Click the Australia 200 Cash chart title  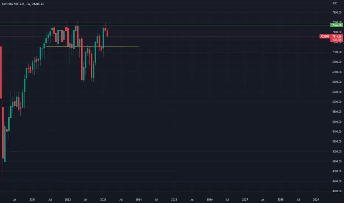click(23, 4)
